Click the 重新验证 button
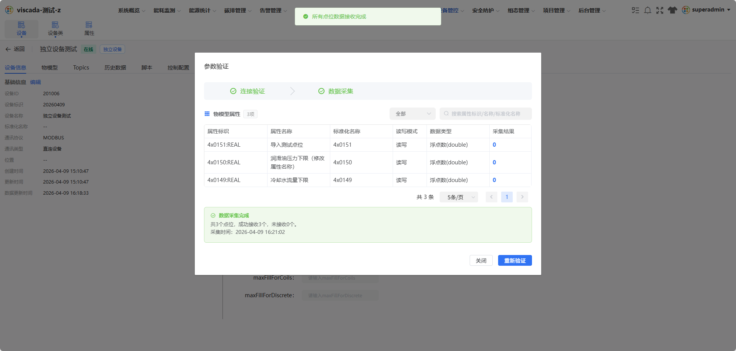 pos(515,260)
